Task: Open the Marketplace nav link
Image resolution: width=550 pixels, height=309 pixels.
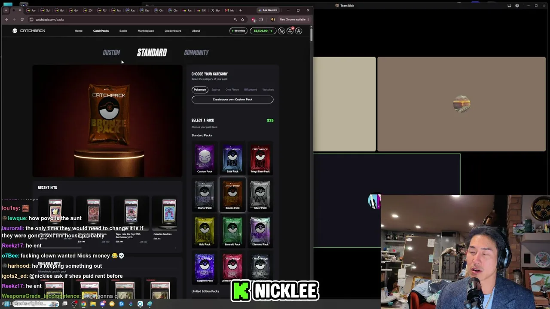Action: pyautogui.click(x=146, y=31)
